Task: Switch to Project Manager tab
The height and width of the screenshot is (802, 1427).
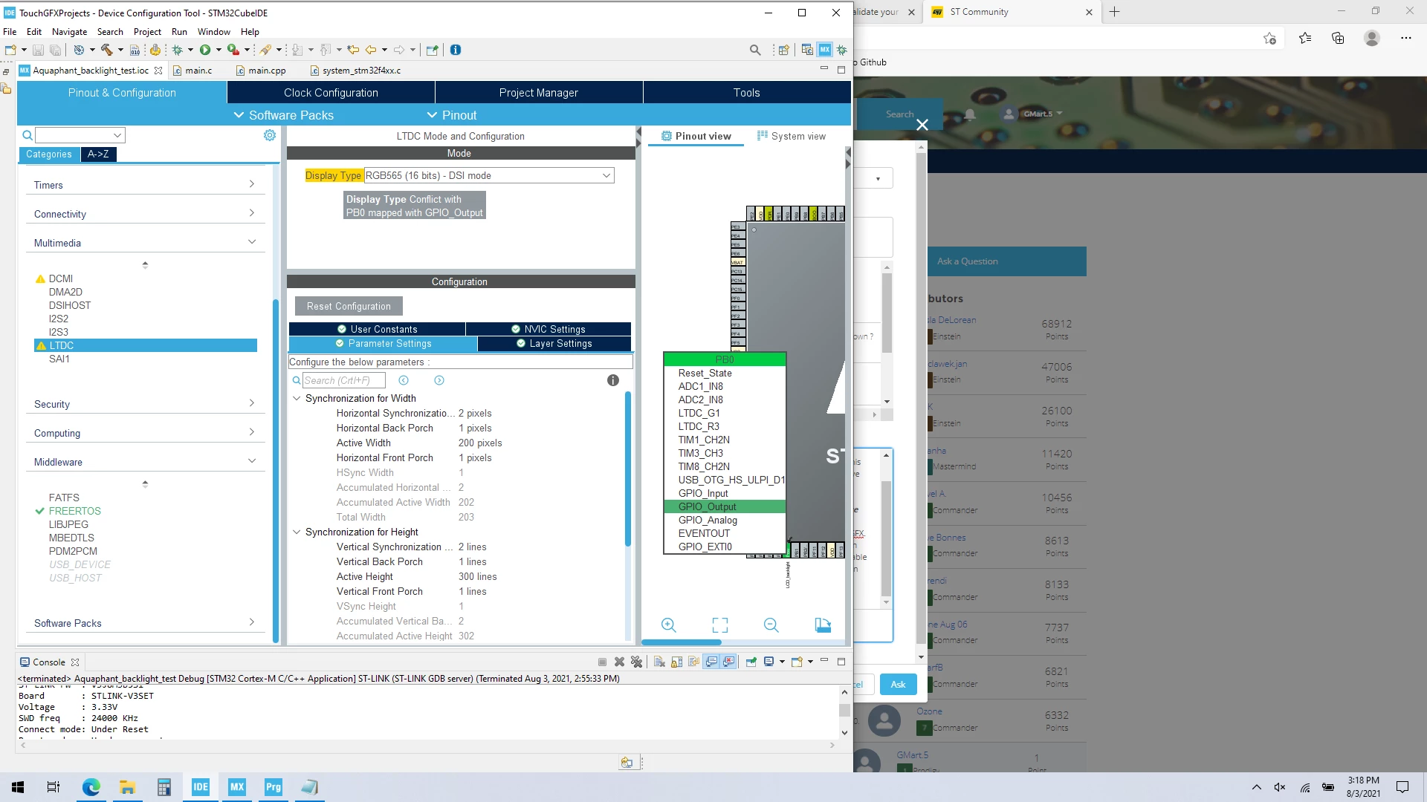Action: pos(539,93)
